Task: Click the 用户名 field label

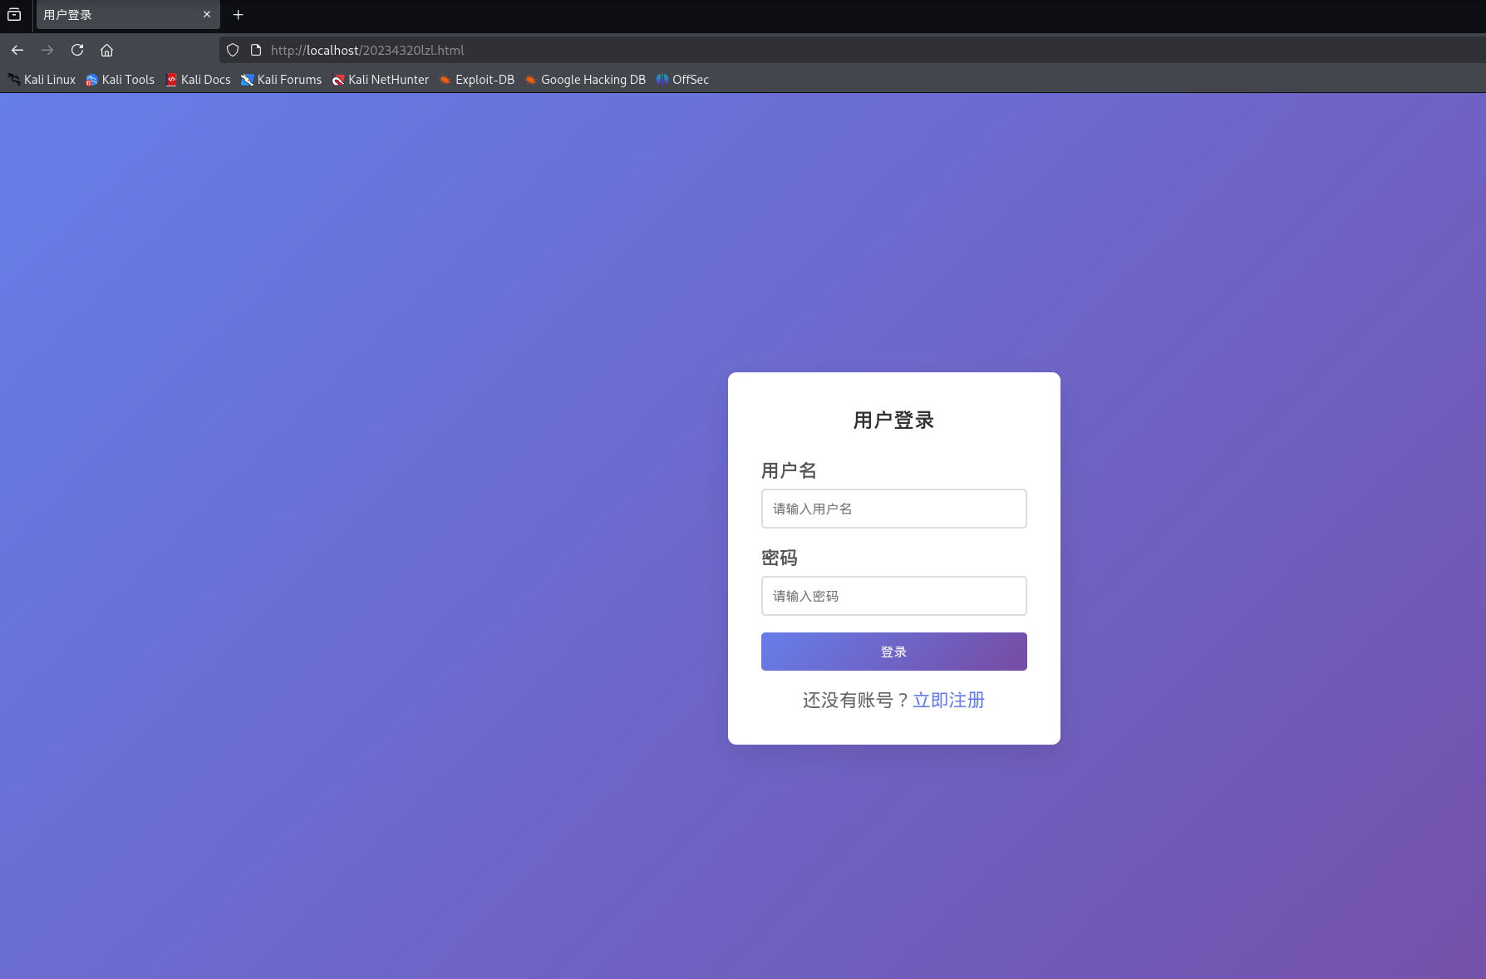Action: (789, 471)
